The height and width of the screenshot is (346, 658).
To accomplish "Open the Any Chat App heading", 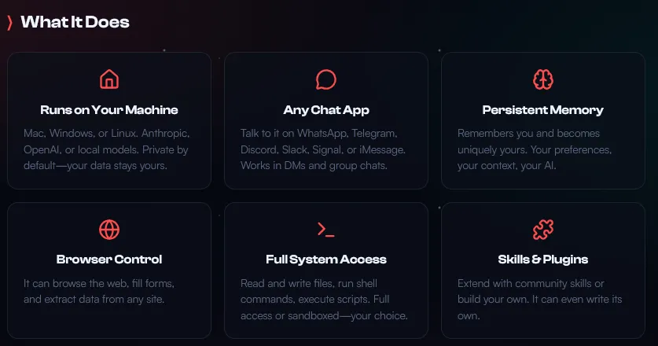I will pyautogui.click(x=326, y=110).
